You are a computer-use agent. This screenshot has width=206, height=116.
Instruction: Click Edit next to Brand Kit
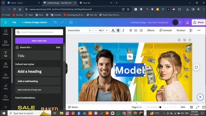pyautogui.click(x=58, y=47)
